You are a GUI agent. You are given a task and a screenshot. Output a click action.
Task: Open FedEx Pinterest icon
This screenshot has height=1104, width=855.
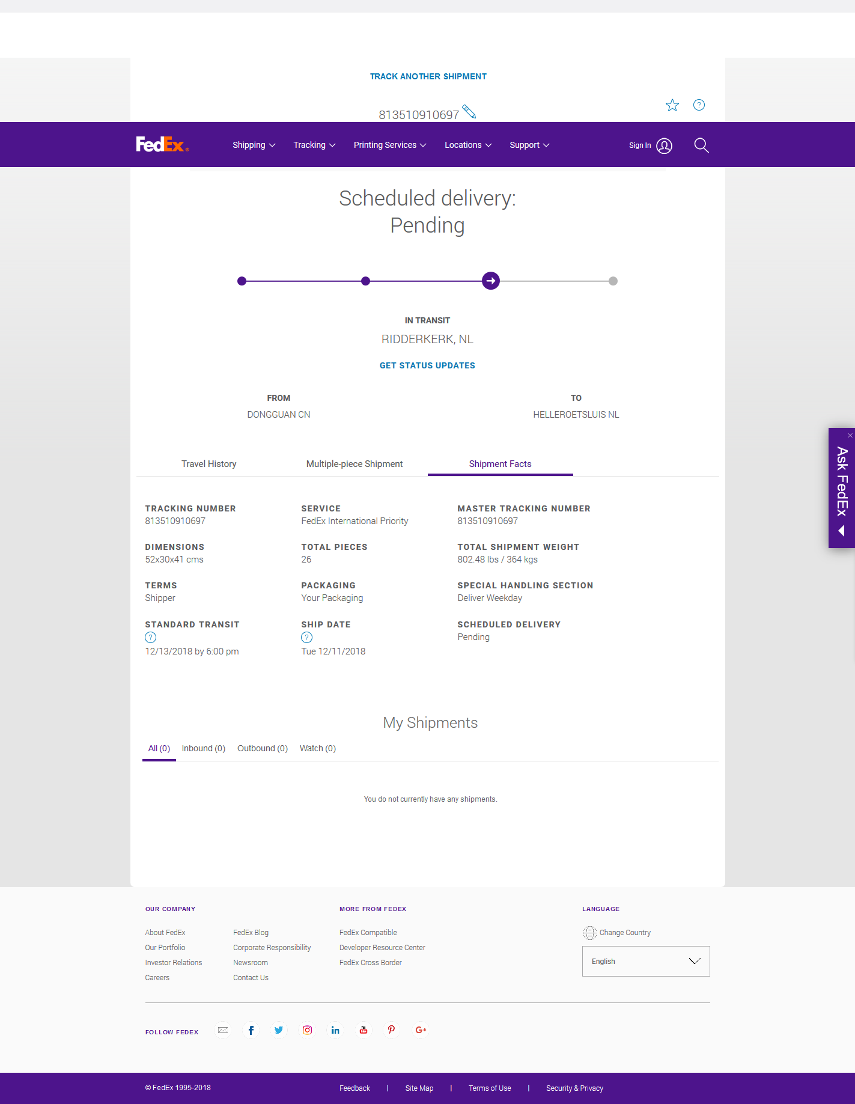tap(391, 1030)
